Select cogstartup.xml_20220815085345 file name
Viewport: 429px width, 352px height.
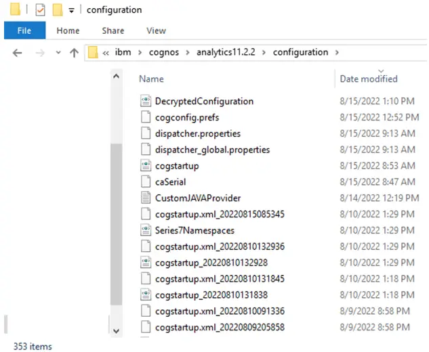click(x=220, y=214)
